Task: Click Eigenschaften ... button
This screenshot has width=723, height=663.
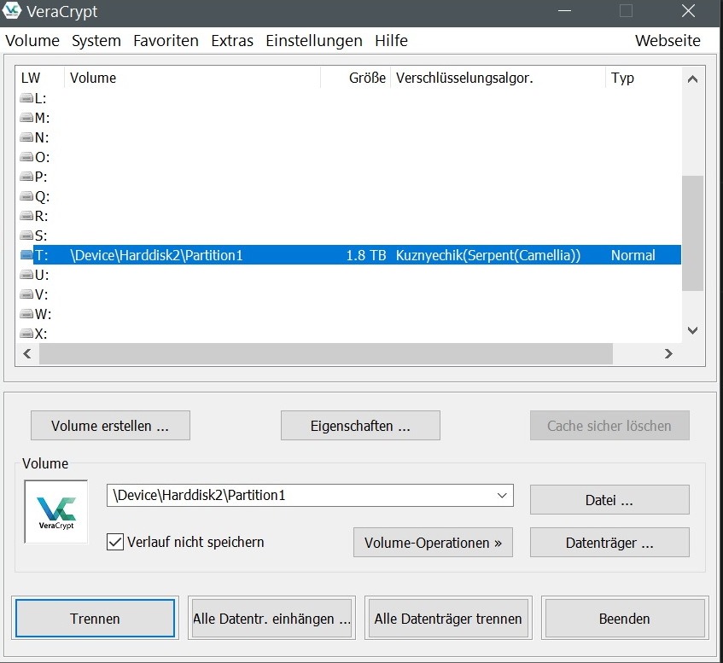Action: click(360, 426)
